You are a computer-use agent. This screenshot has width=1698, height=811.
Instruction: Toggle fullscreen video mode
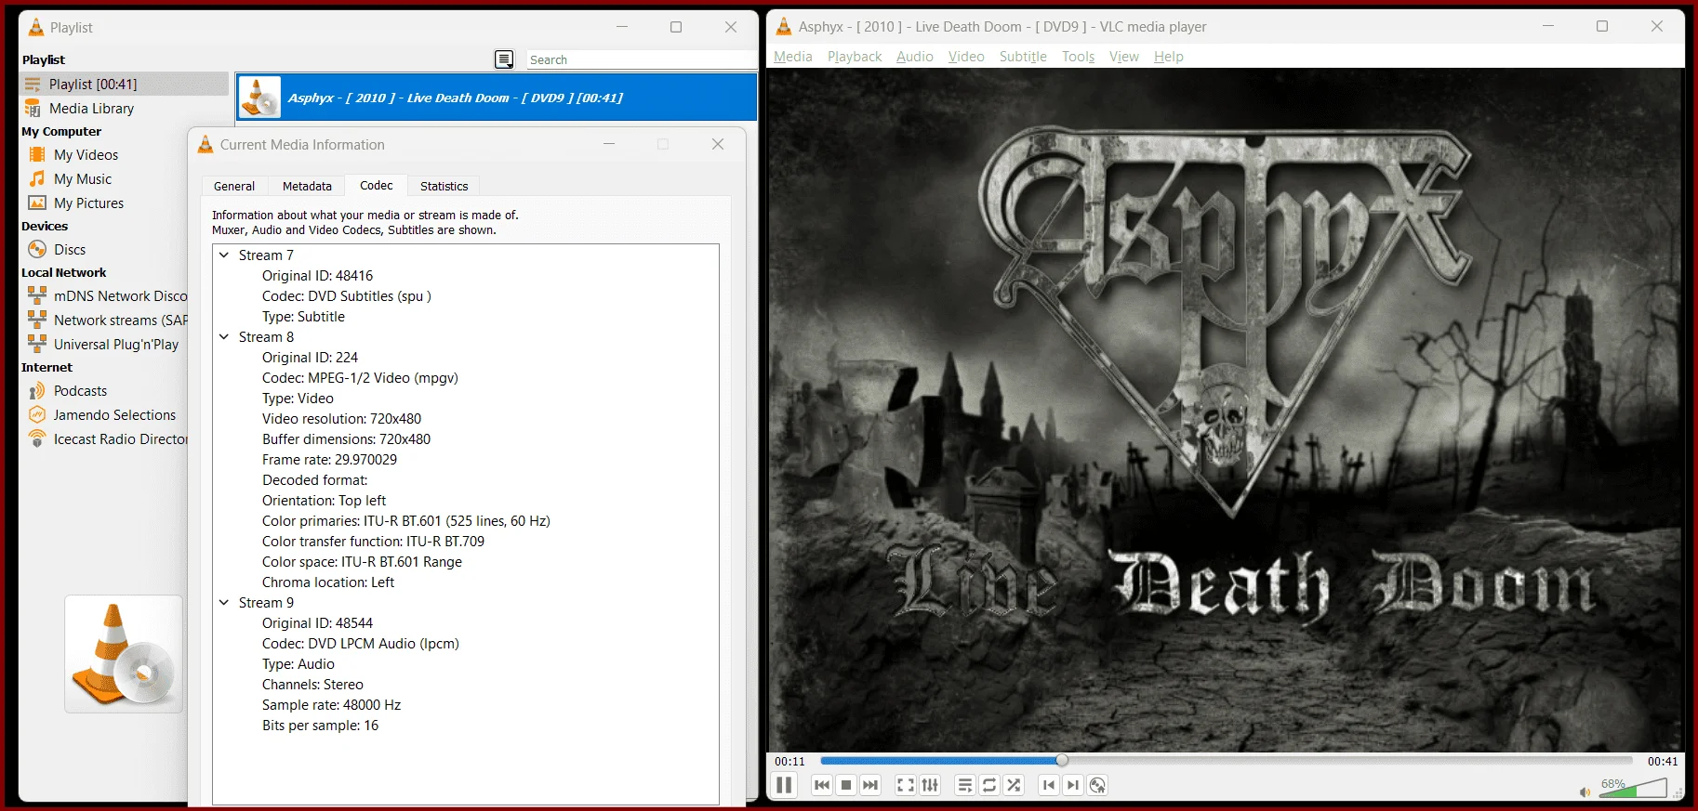tap(906, 785)
